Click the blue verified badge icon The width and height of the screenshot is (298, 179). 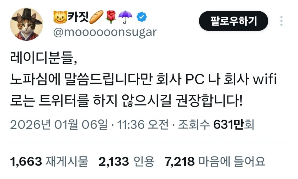point(142,17)
